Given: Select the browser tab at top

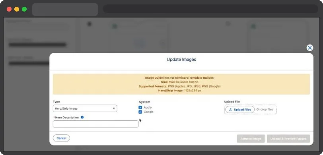Looking at the screenshot, I should point(65,10).
